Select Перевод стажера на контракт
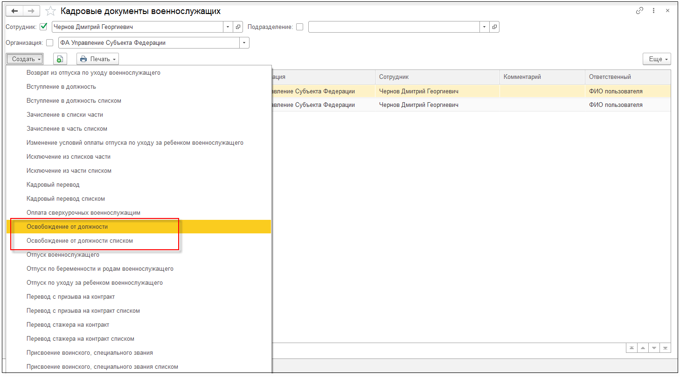The image size is (680, 379). pos(139,325)
